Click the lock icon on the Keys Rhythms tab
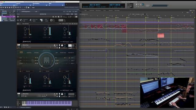196x110 pixels. (x=46, y=5)
